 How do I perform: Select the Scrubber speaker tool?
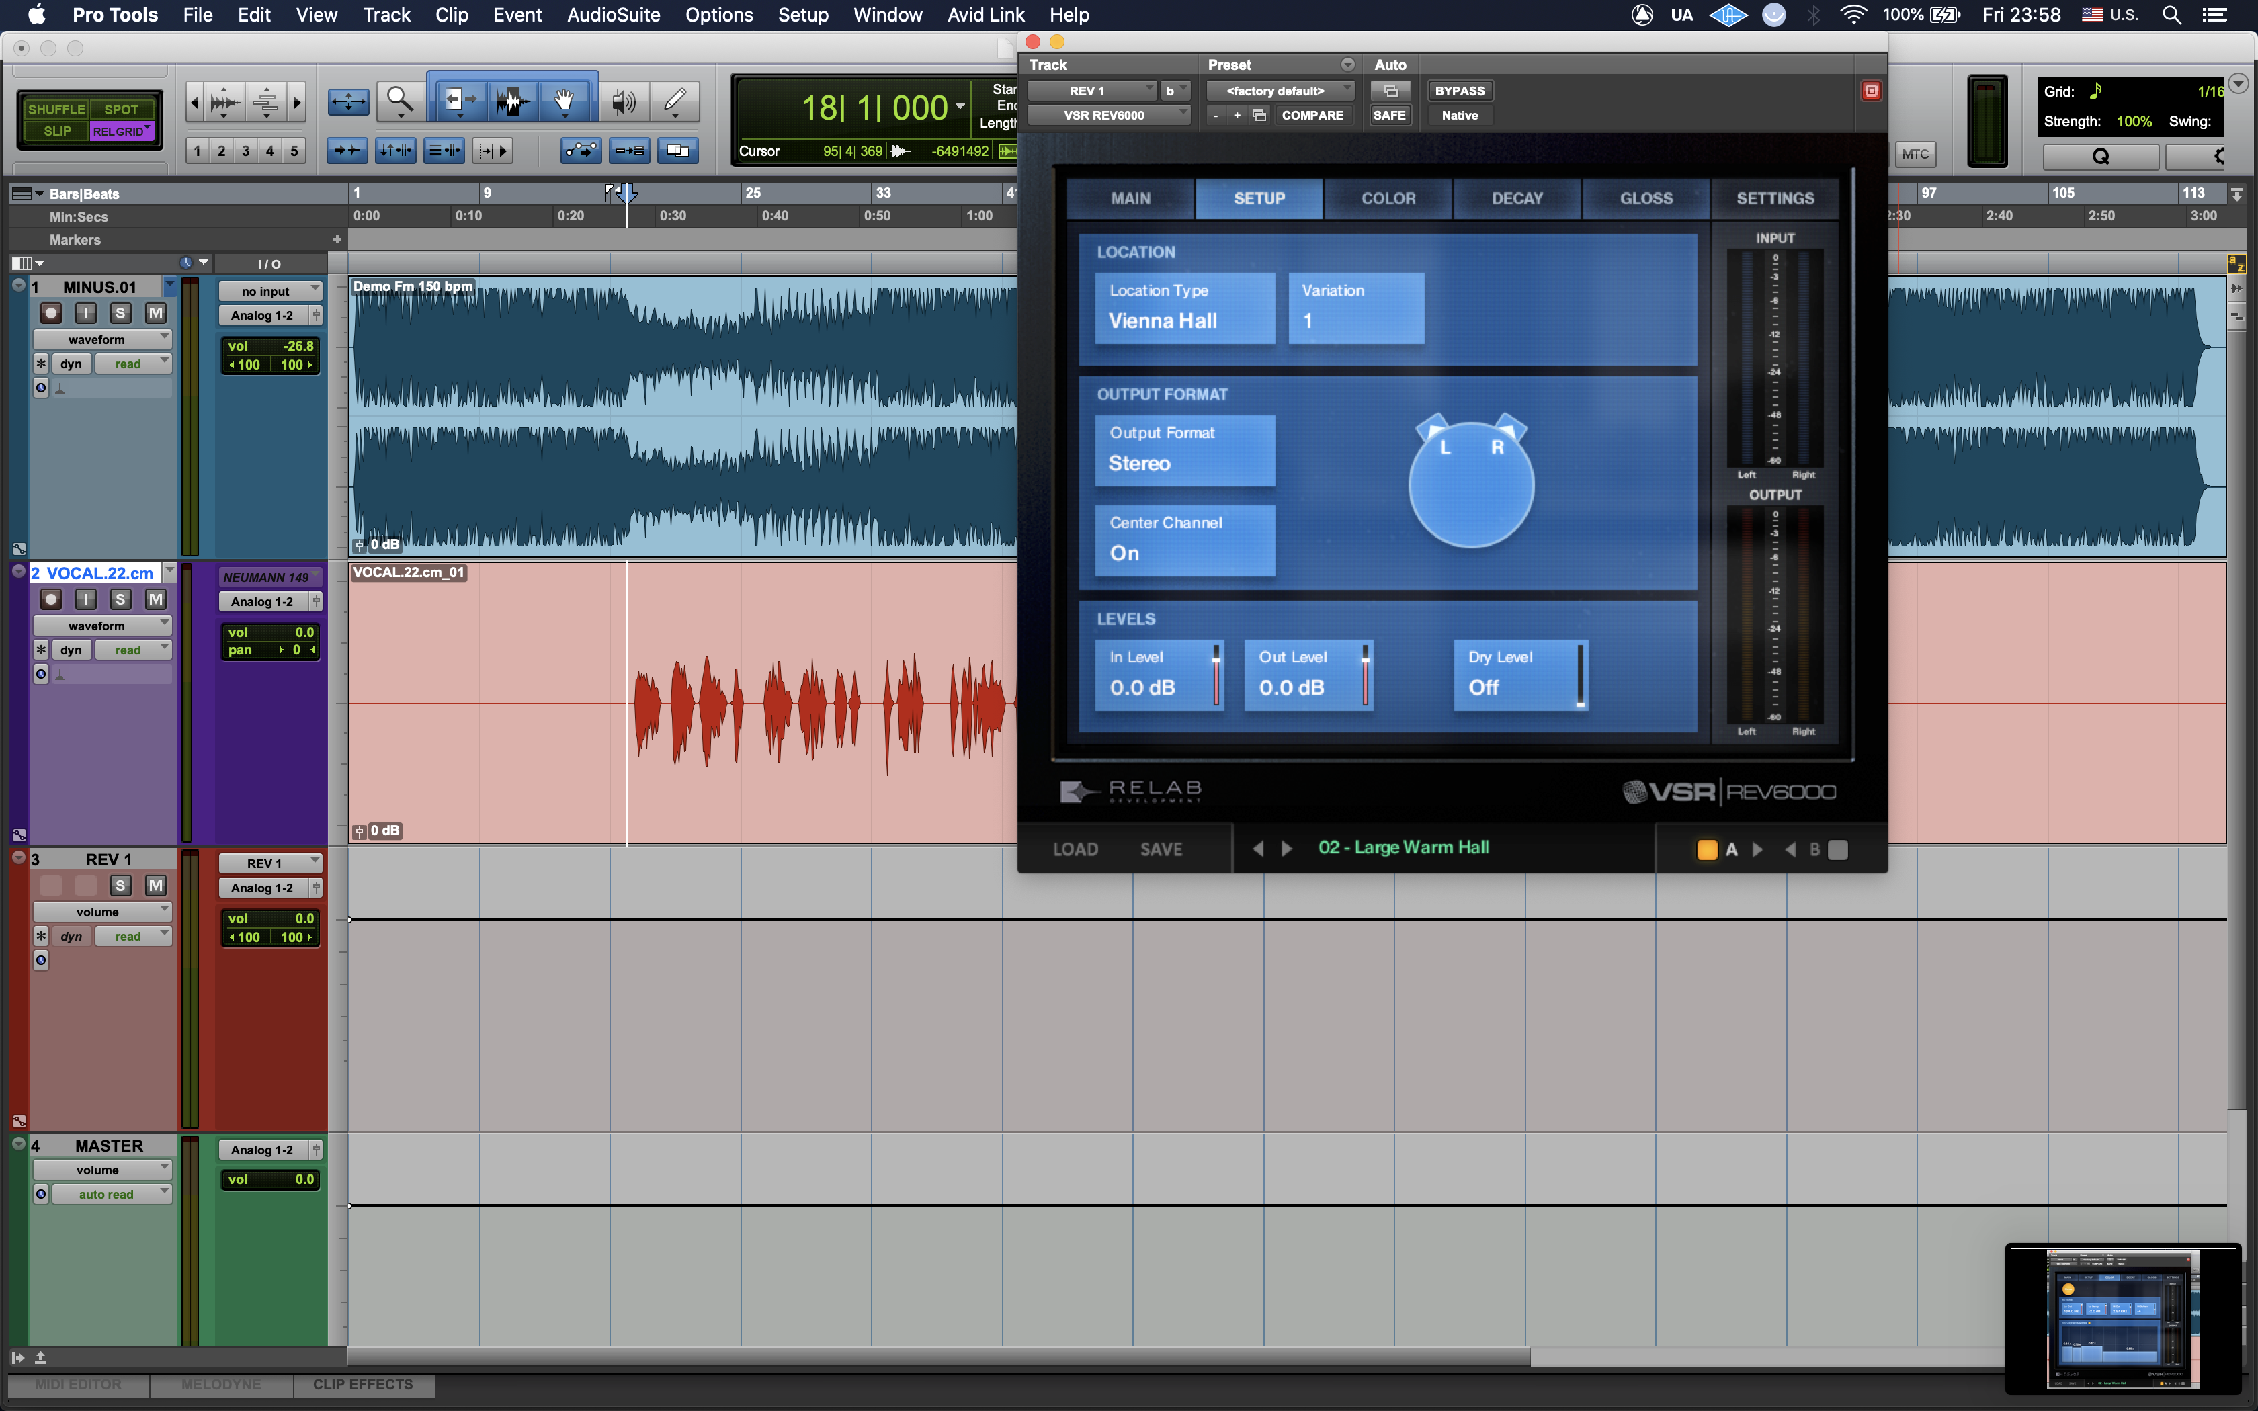point(623,100)
